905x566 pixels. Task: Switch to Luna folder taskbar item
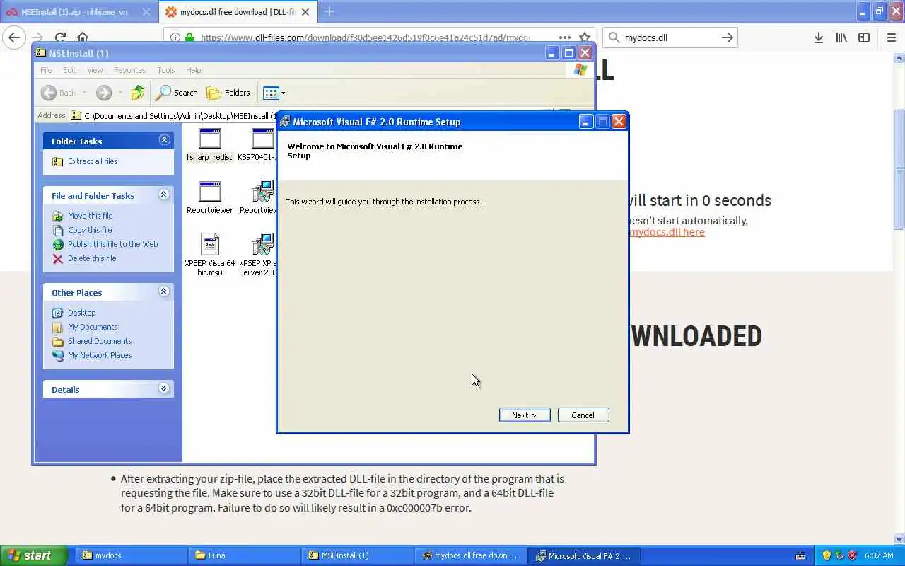point(245,555)
